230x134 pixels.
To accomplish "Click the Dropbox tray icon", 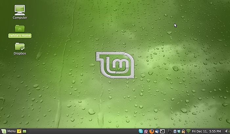I will (179, 131).
